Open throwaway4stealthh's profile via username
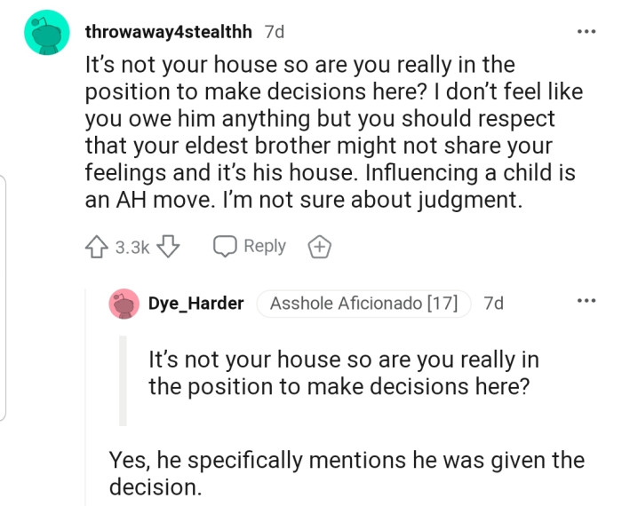 pyautogui.click(x=171, y=32)
